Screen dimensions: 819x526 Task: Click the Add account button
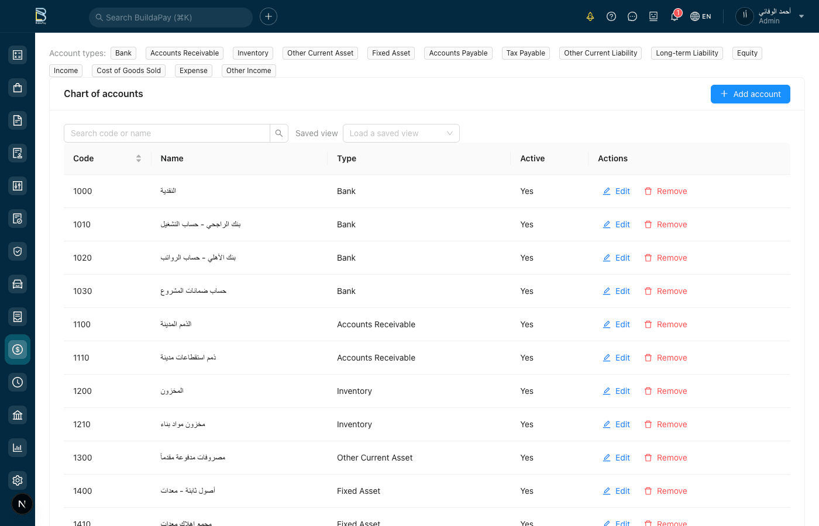click(x=750, y=94)
